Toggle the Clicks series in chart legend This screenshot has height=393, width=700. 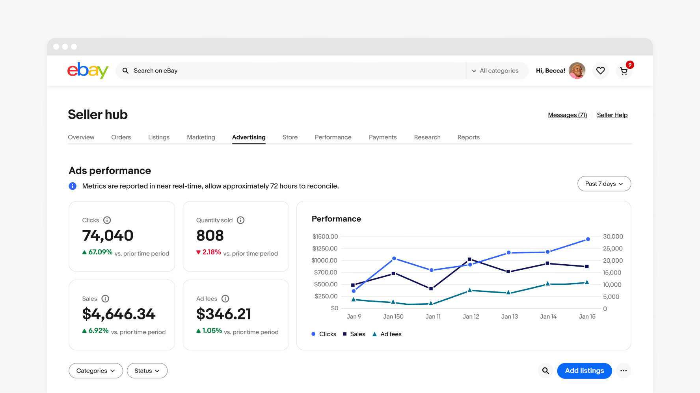coord(324,334)
